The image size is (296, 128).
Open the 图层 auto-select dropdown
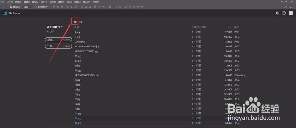coord(28,7)
